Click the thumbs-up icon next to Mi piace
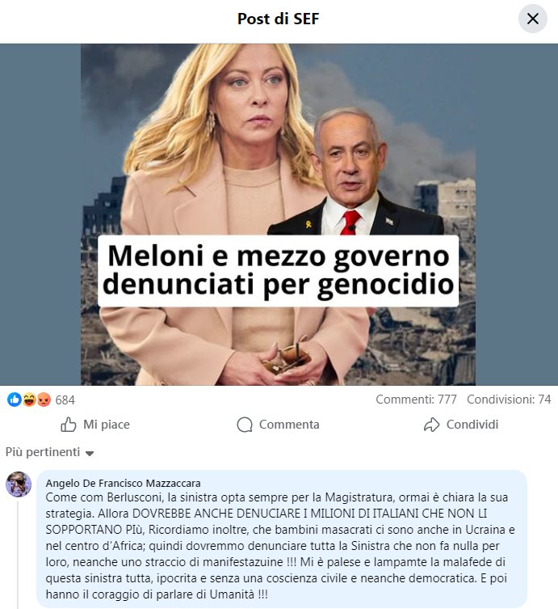Viewport: 558px width, 609px height. (x=69, y=425)
